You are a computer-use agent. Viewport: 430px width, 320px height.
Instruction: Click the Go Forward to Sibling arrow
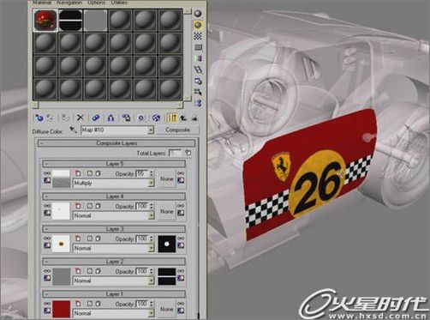tap(194, 118)
